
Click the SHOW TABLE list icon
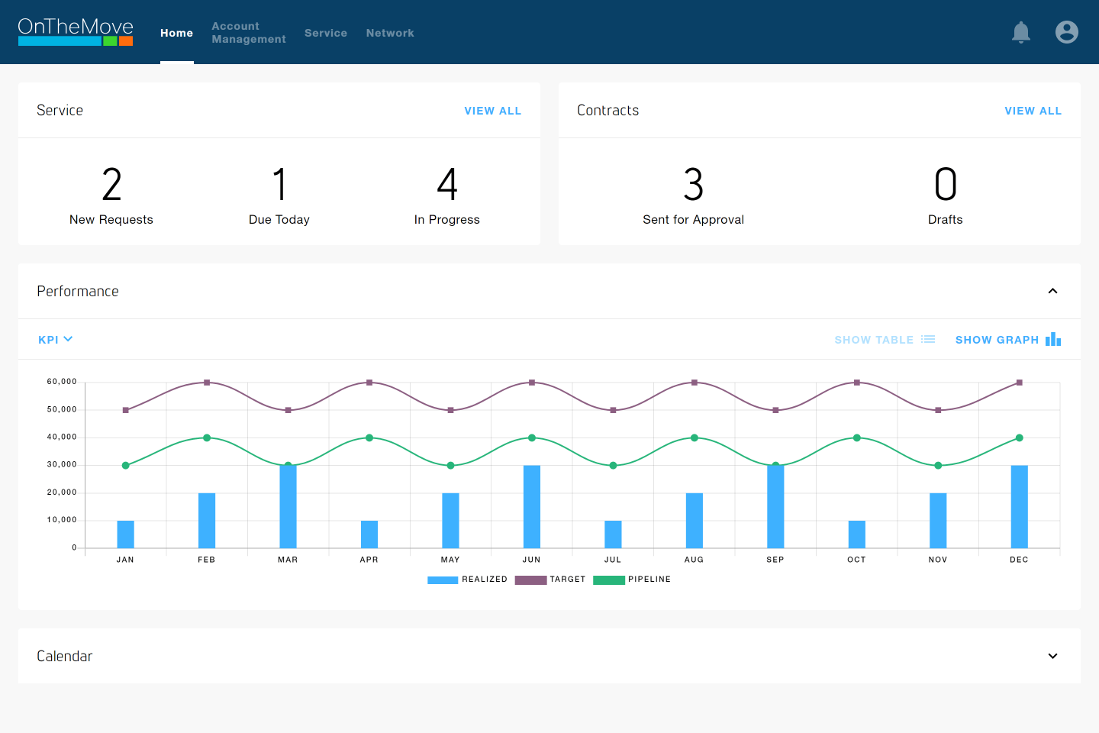tap(928, 339)
